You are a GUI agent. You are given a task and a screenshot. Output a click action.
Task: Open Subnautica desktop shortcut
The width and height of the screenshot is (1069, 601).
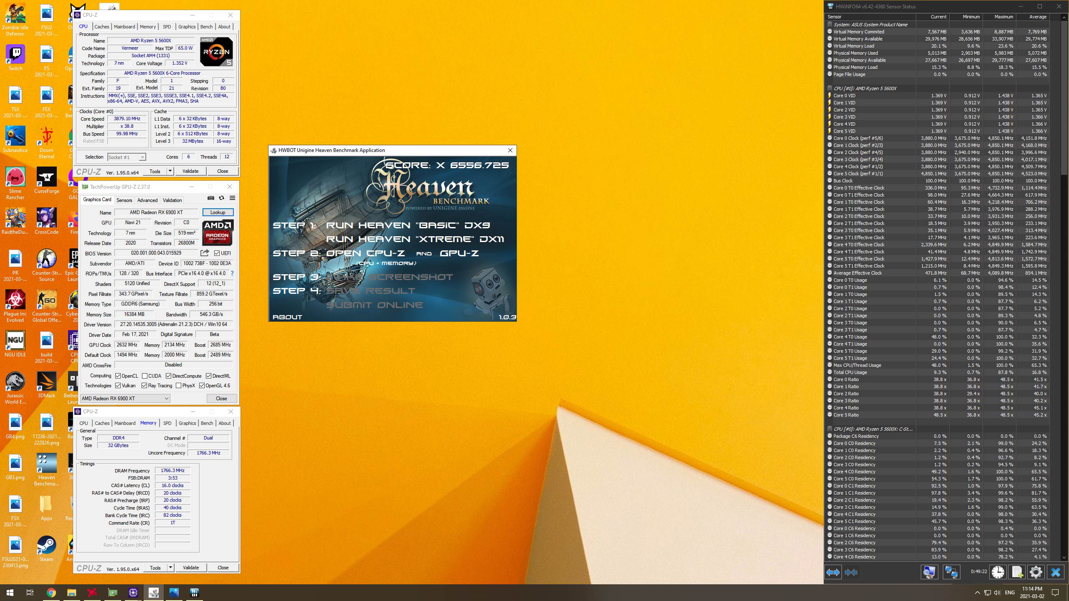pyautogui.click(x=15, y=140)
